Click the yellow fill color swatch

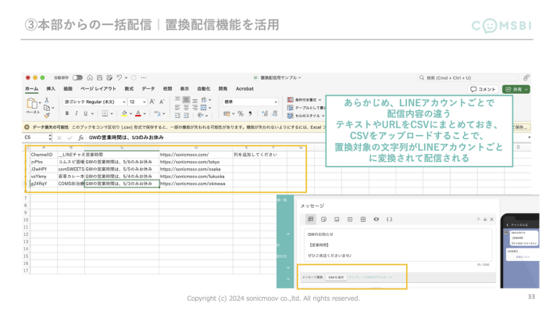[x=124, y=113]
